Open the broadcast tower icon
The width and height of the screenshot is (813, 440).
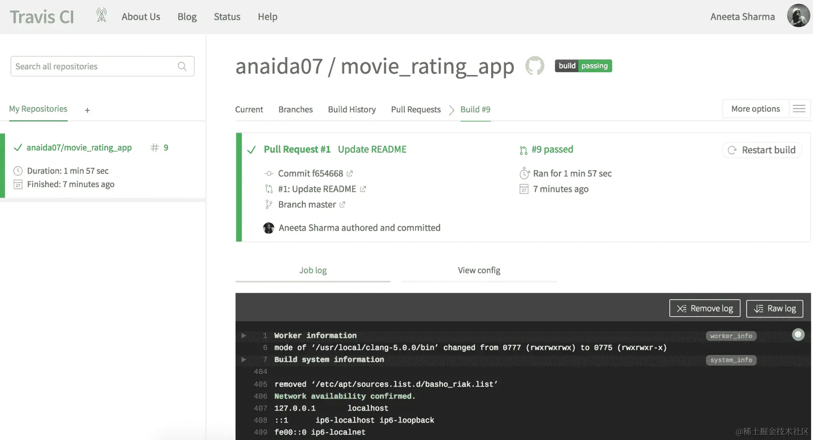click(x=101, y=15)
